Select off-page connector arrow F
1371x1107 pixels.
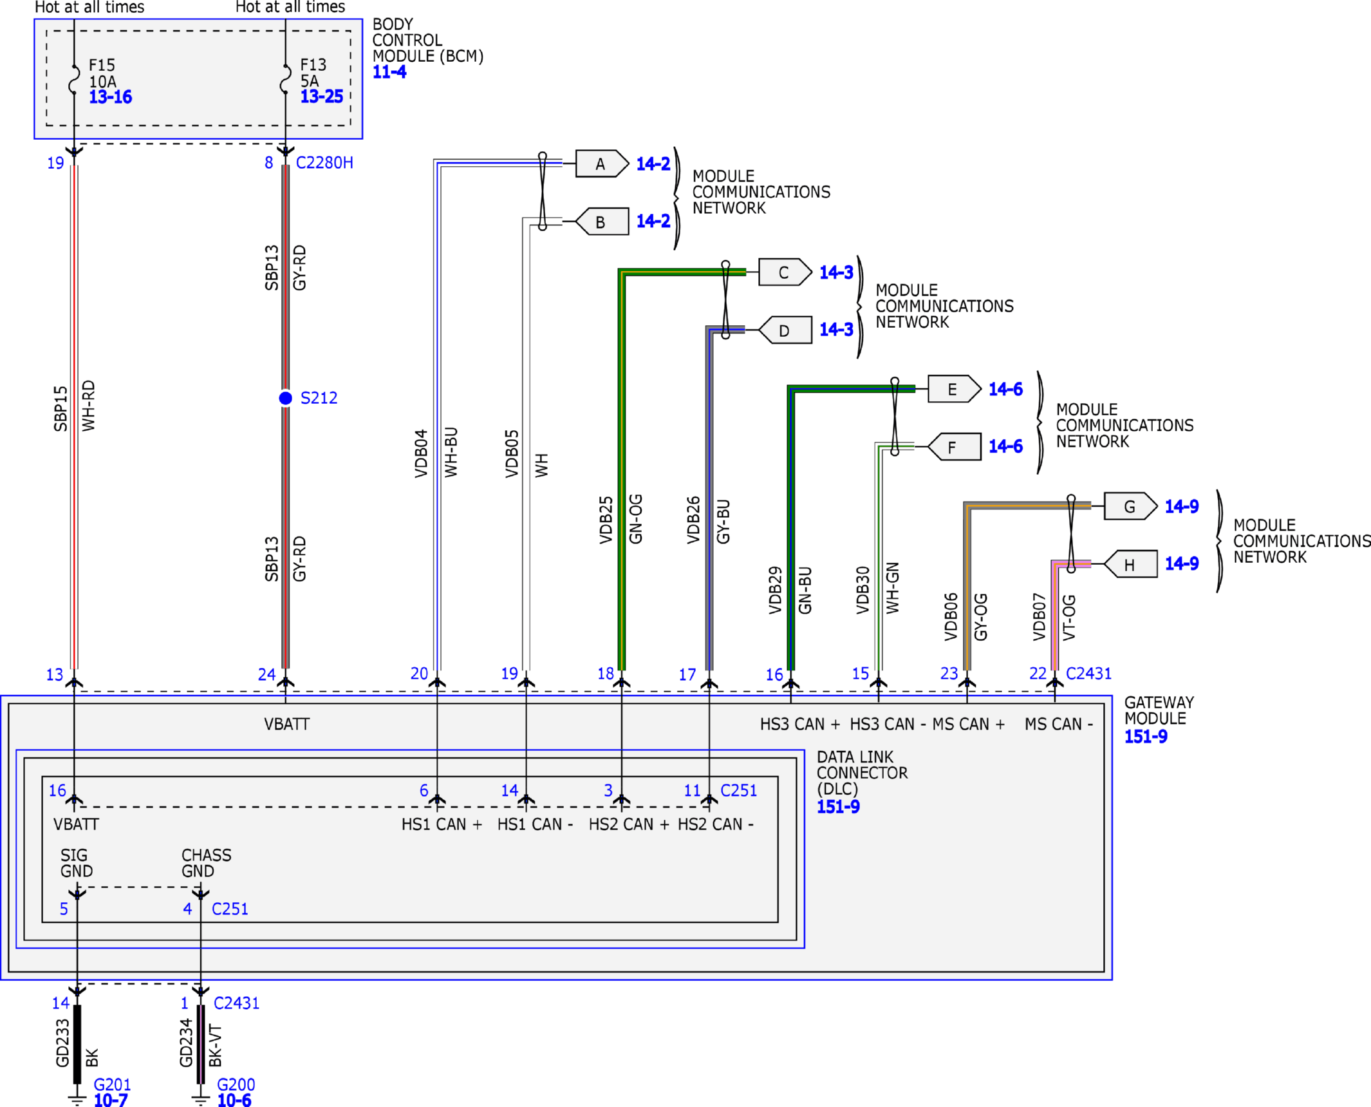[955, 447]
